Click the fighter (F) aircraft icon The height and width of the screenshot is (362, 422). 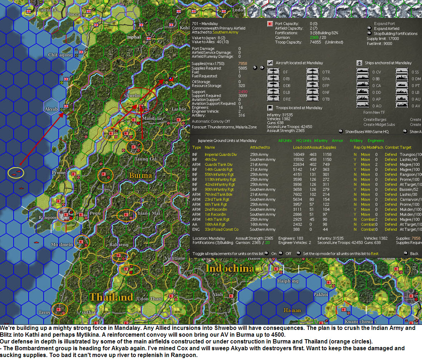tap(273, 71)
